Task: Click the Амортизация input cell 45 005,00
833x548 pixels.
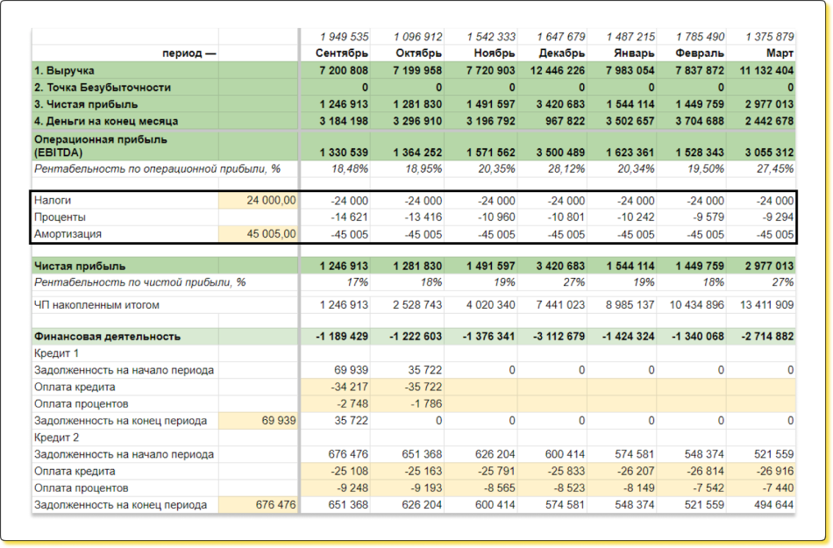Action: 258,234
